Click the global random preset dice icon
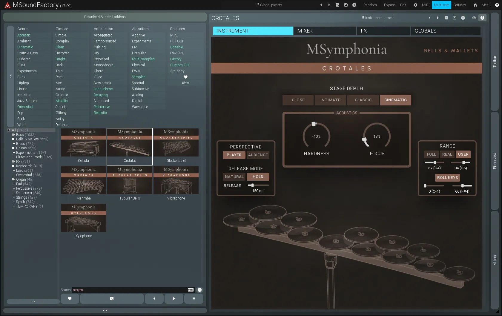Image resolution: width=502 pixels, height=316 pixels. point(337,5)
